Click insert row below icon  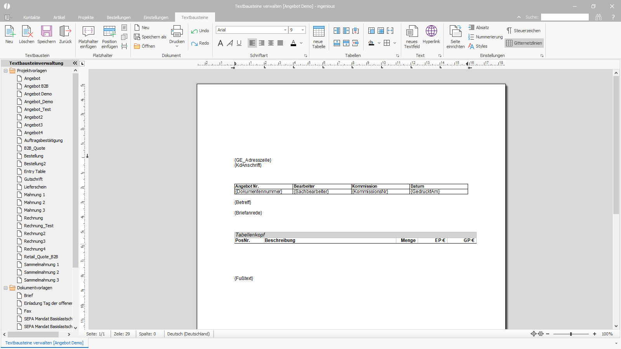pos(346,43)
